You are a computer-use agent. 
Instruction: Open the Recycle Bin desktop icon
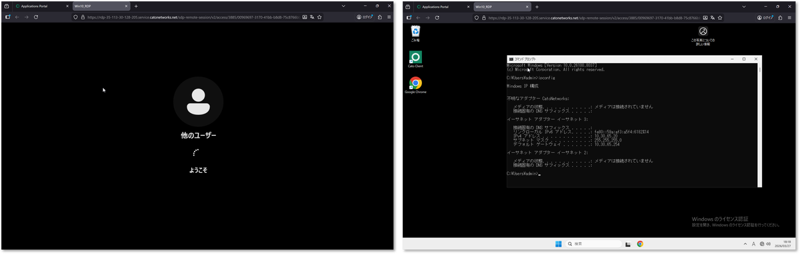pos(415,33)
